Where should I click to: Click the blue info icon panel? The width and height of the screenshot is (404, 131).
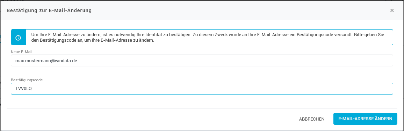click(18, 38)
